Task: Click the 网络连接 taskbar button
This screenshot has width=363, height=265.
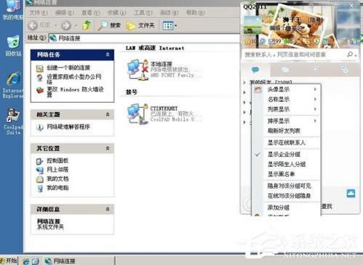Action: coord(79,261)
